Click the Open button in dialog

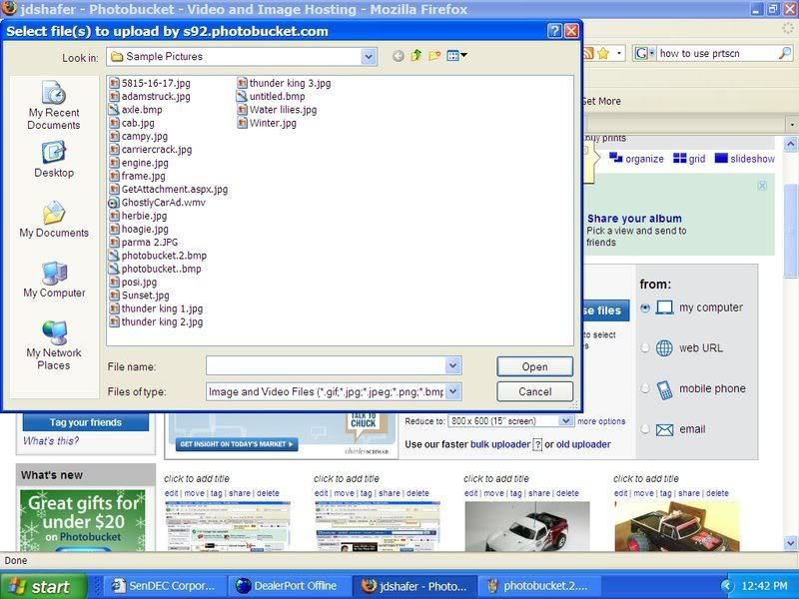click(534, 366)
